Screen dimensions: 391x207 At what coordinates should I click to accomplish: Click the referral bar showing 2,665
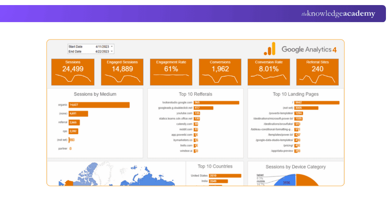(x=75, y=122)
